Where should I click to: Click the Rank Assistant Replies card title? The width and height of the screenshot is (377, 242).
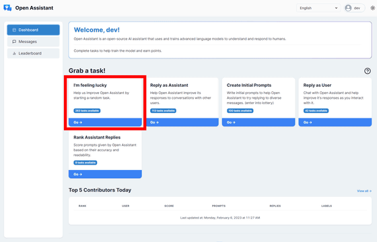click(97, 137)
